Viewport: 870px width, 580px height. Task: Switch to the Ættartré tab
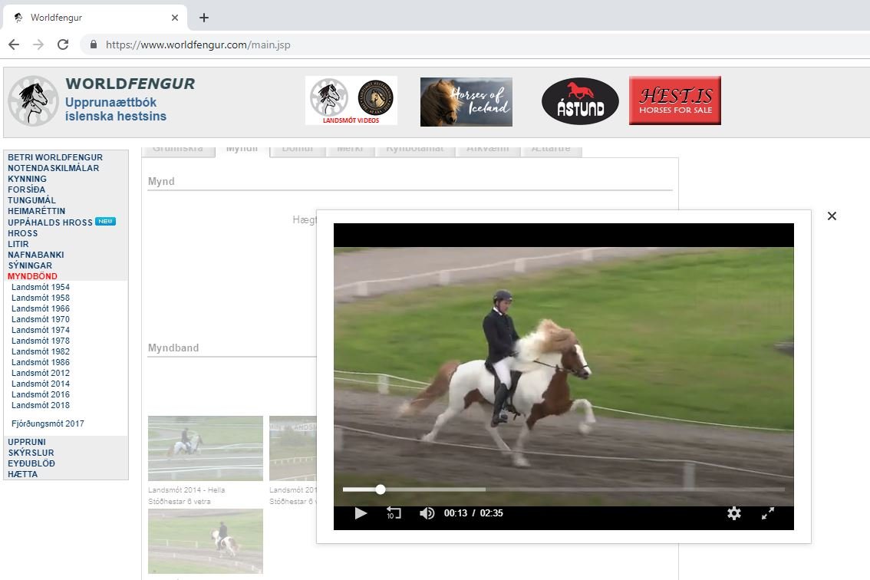coord(551,150)
